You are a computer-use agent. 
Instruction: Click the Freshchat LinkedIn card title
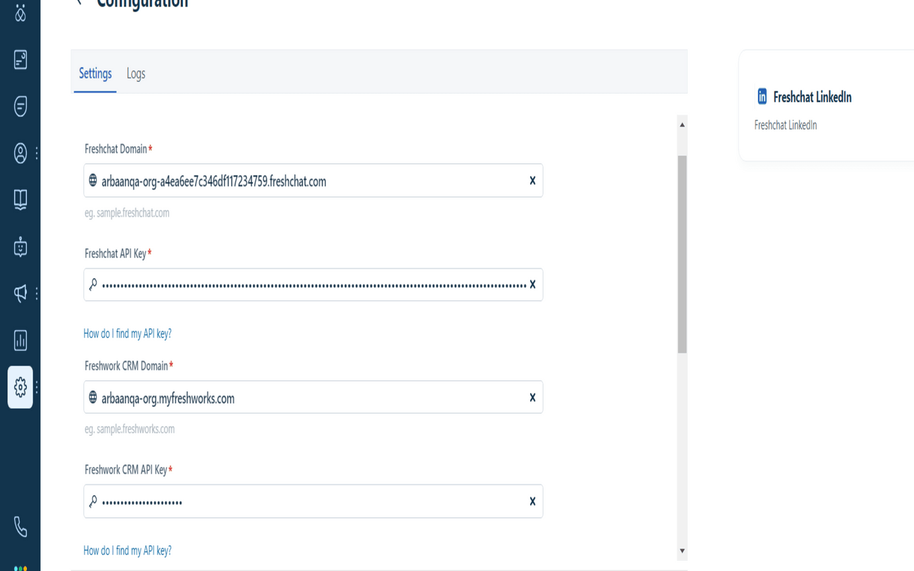click(x=812, y=97)
